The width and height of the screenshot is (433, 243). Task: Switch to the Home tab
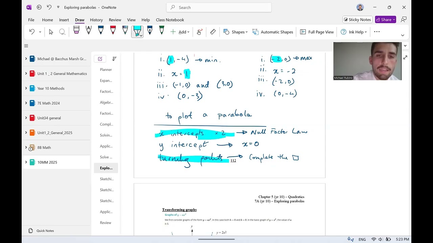(47, 20)
